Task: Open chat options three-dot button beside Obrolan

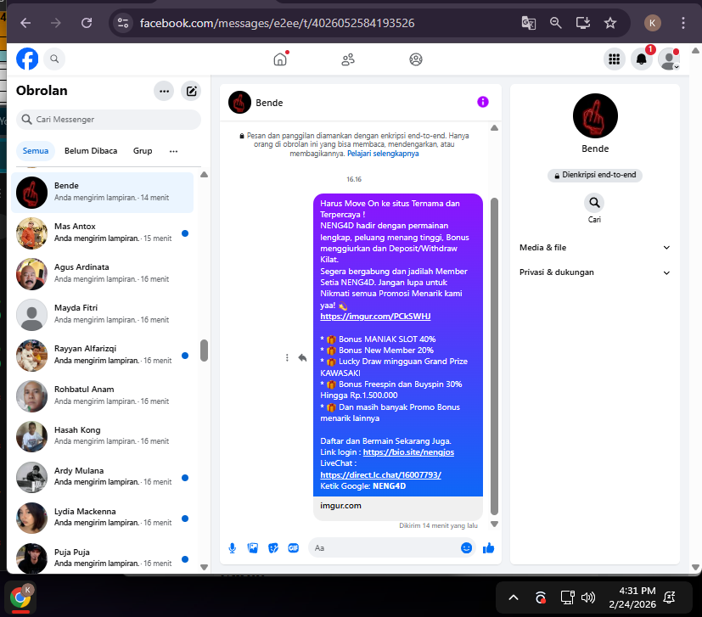Action: (164, 92)
